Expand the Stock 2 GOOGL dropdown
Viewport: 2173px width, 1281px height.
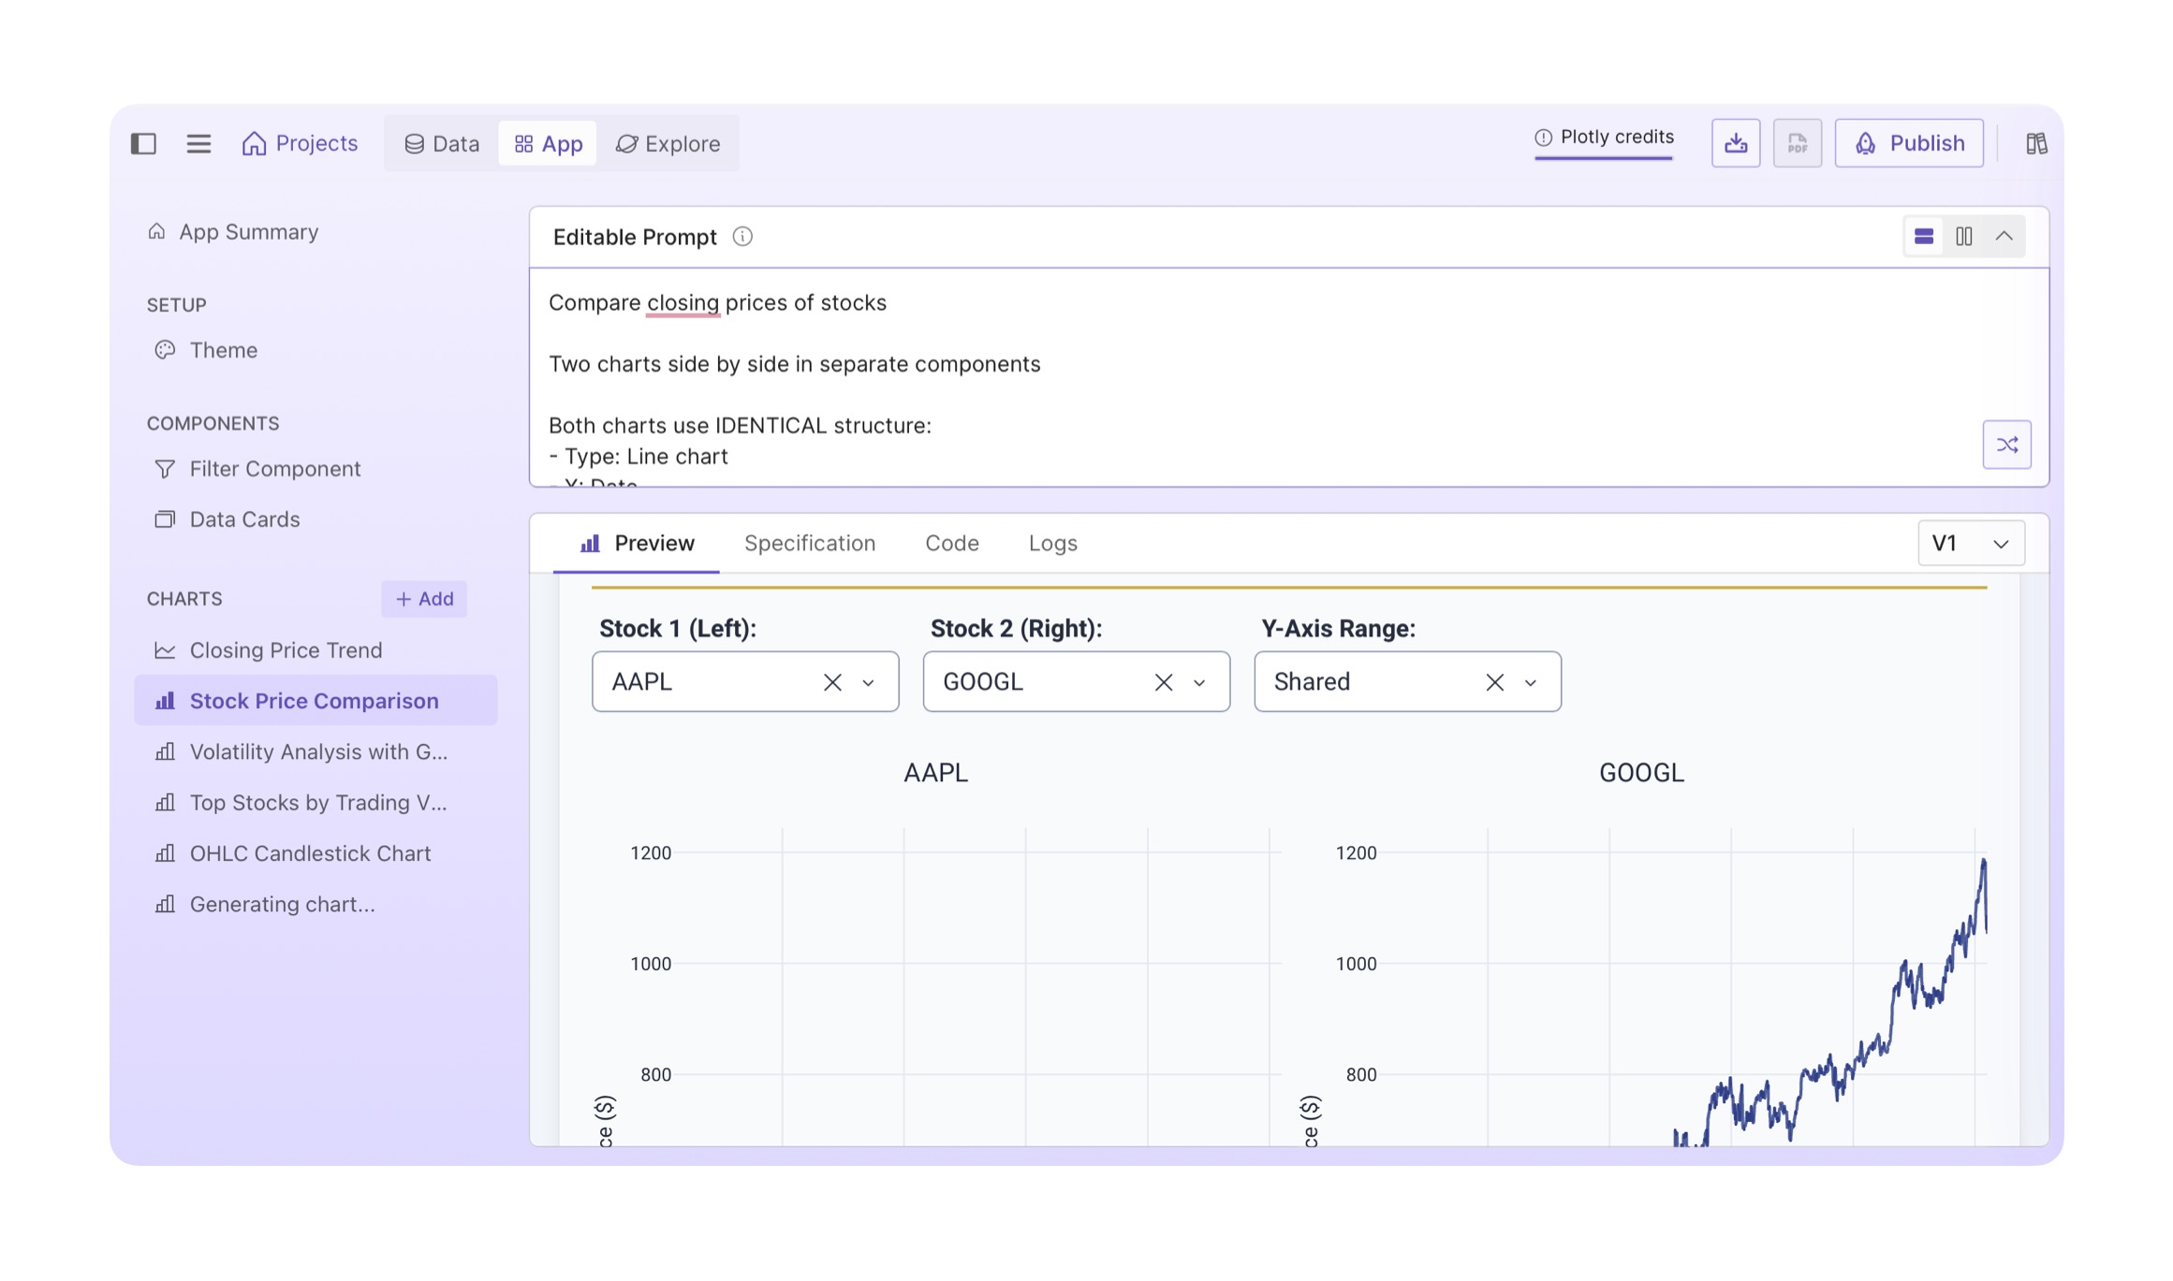(1199, 682)
